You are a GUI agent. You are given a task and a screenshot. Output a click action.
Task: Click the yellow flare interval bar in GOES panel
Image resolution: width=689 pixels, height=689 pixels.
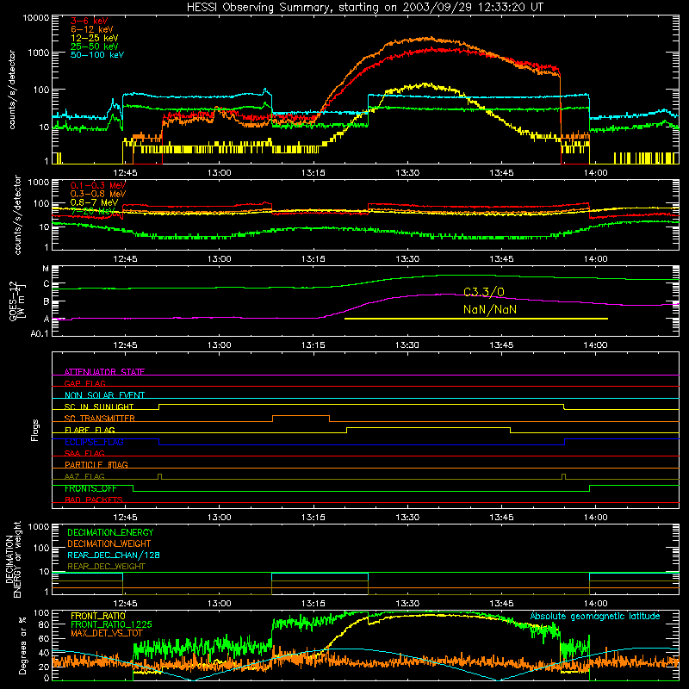click(x=476, y=319)
